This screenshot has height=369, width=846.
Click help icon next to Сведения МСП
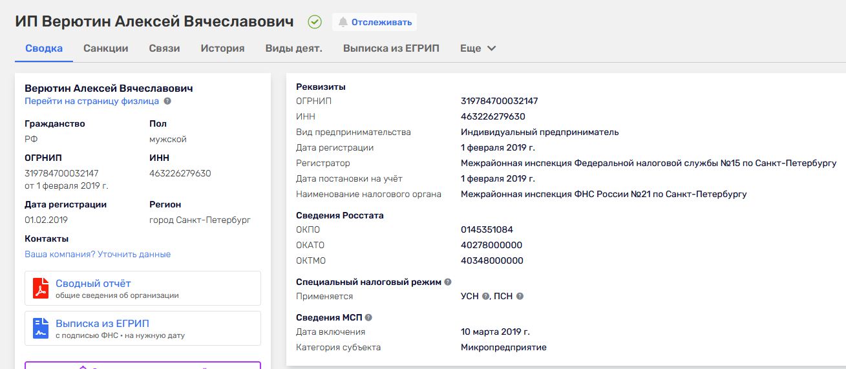tap(368, 317)
